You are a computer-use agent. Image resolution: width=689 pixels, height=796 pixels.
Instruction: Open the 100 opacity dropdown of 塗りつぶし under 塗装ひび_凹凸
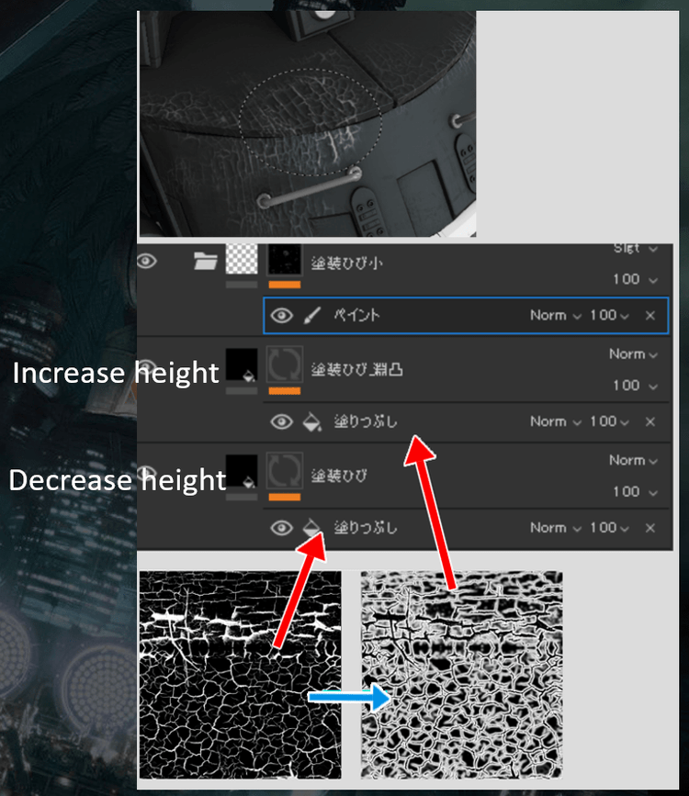609,421
